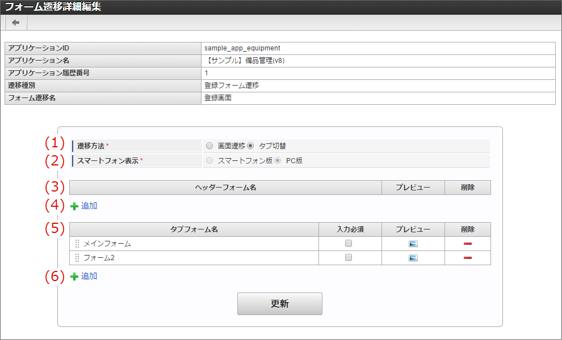Enable 入力必須 for フォーム2

[350, 258]
